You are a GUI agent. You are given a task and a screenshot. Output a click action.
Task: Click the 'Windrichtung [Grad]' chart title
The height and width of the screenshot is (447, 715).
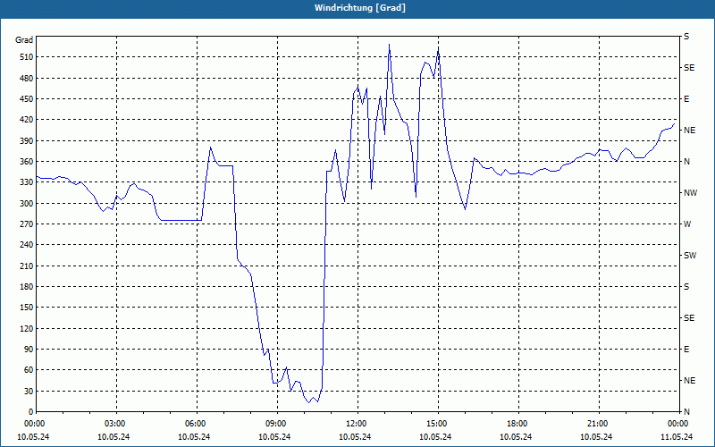click(x=360, y=8)
